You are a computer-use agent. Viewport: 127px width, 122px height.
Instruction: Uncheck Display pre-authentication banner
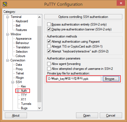49,29
